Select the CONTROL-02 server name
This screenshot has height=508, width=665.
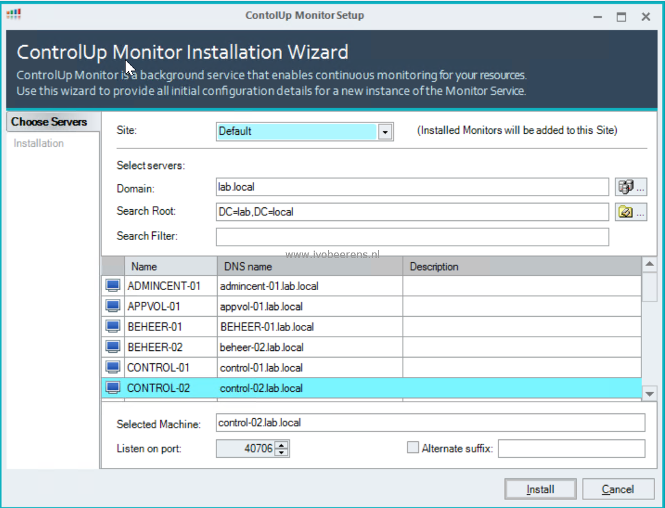pyautogui.click(x=158, y=388)
